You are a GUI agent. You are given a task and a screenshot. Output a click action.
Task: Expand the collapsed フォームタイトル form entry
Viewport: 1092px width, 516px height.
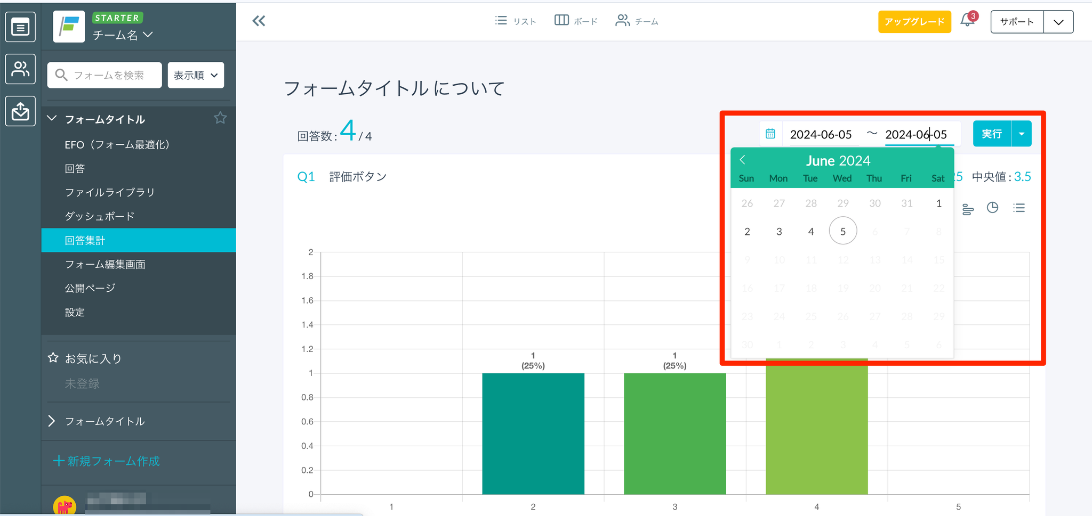tap(52, 421)
